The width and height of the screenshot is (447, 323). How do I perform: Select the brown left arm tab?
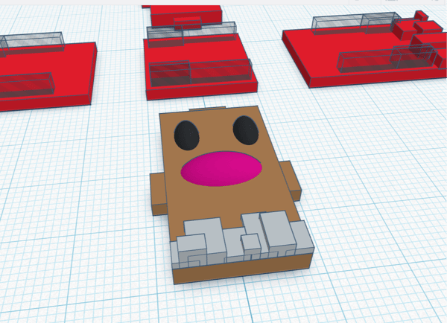[x=158, y=194]
